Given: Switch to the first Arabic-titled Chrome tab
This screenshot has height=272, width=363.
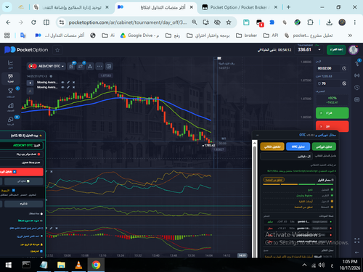Looking at the screenshot, I should click(x=71, y=7).
